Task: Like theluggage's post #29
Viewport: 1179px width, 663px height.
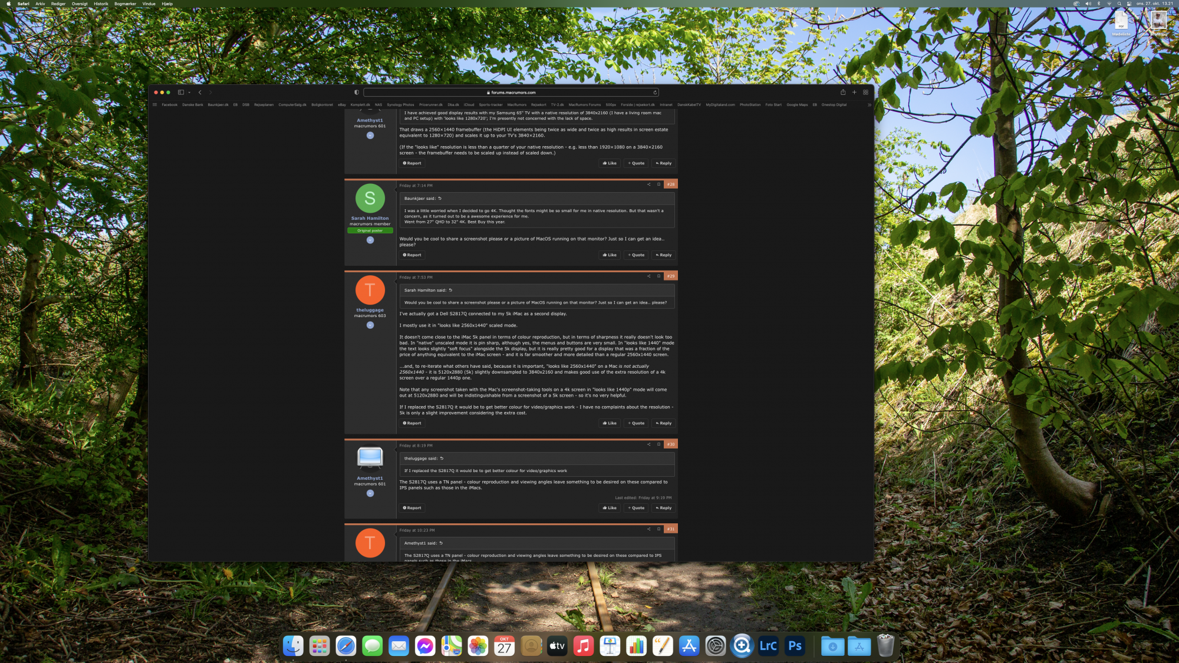Action: pyautogui.click(x=610, y=423)
